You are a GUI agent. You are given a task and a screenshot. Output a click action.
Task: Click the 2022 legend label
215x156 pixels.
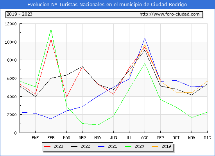[x=85, y=146]
